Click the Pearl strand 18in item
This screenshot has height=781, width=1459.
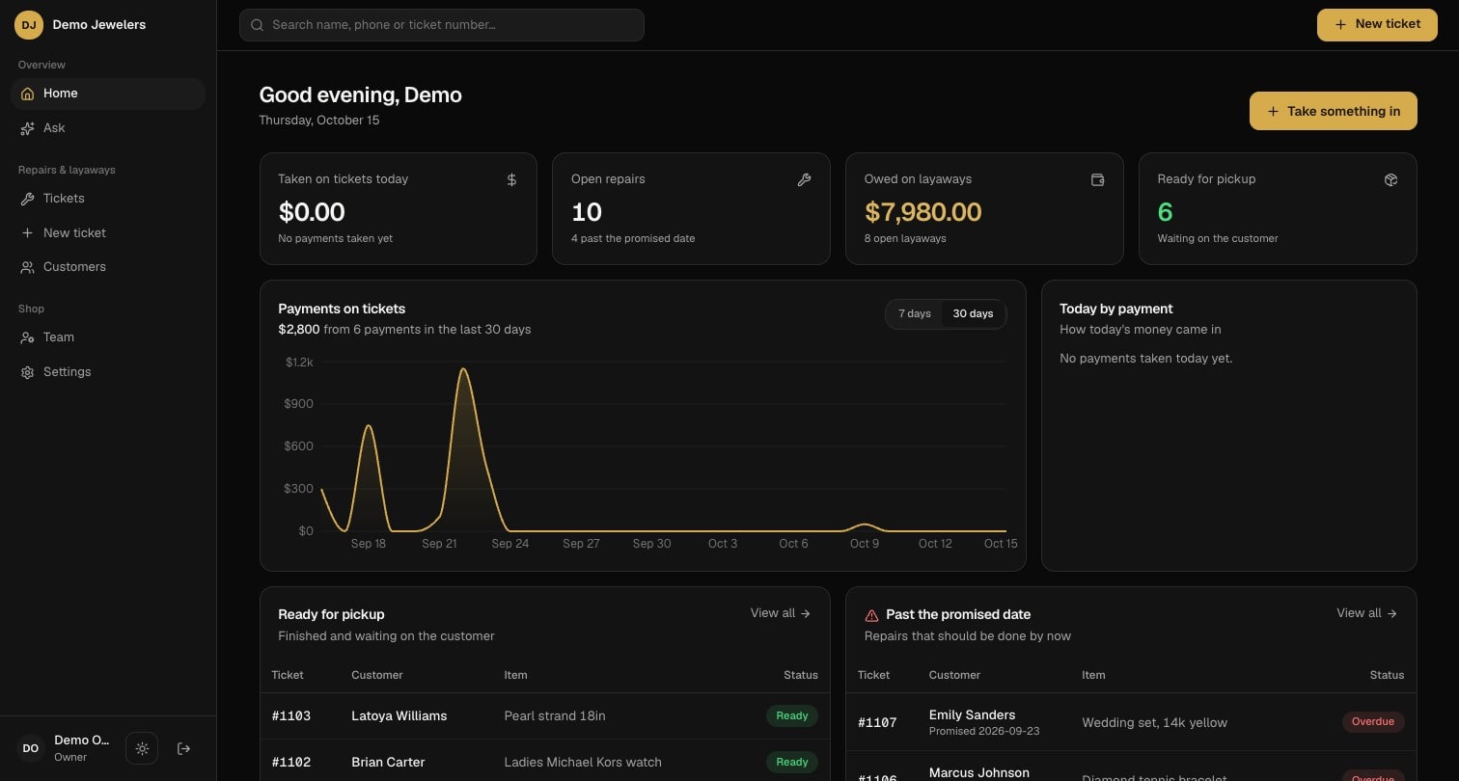coord(555,716)
